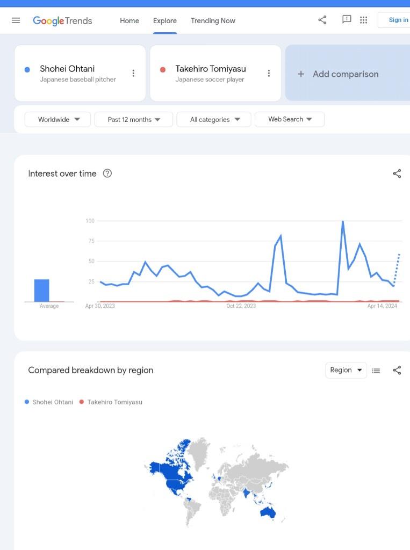Click the Interest over time help icon
Viewport: 410px width, 550px height.
point(107,173)
